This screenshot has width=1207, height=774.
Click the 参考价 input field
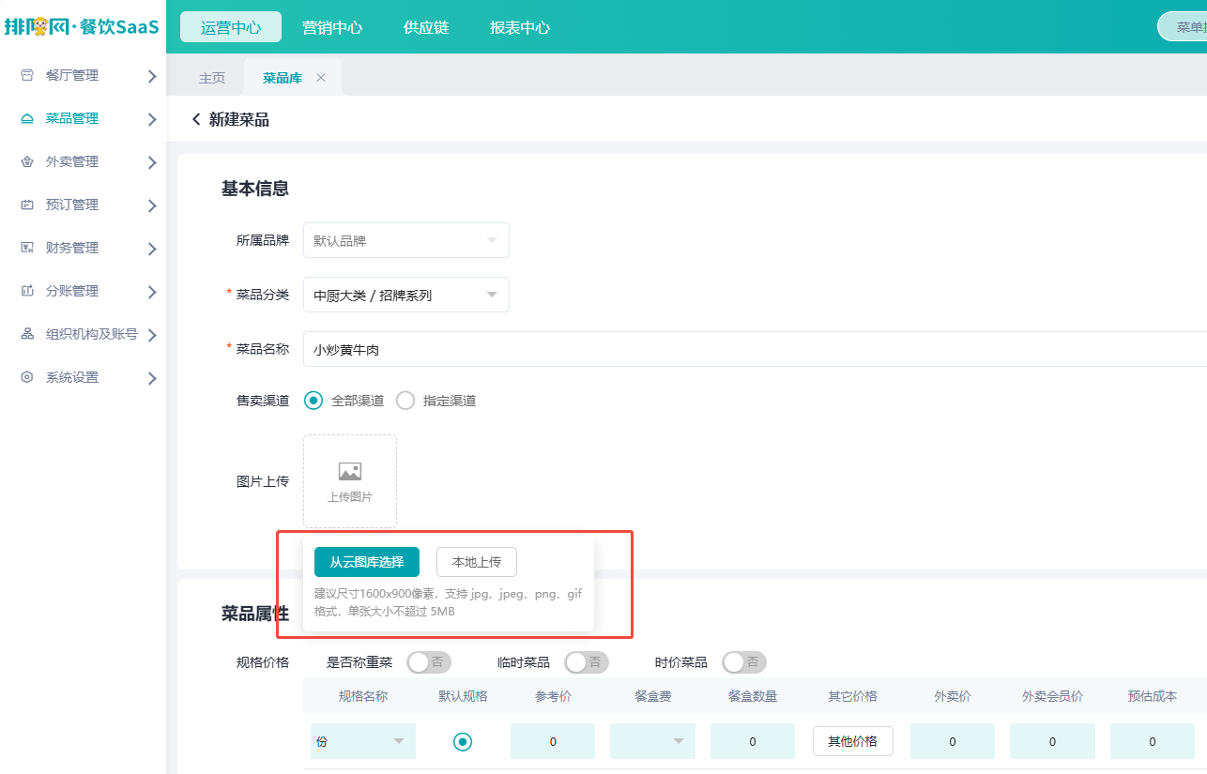point(553,741)
